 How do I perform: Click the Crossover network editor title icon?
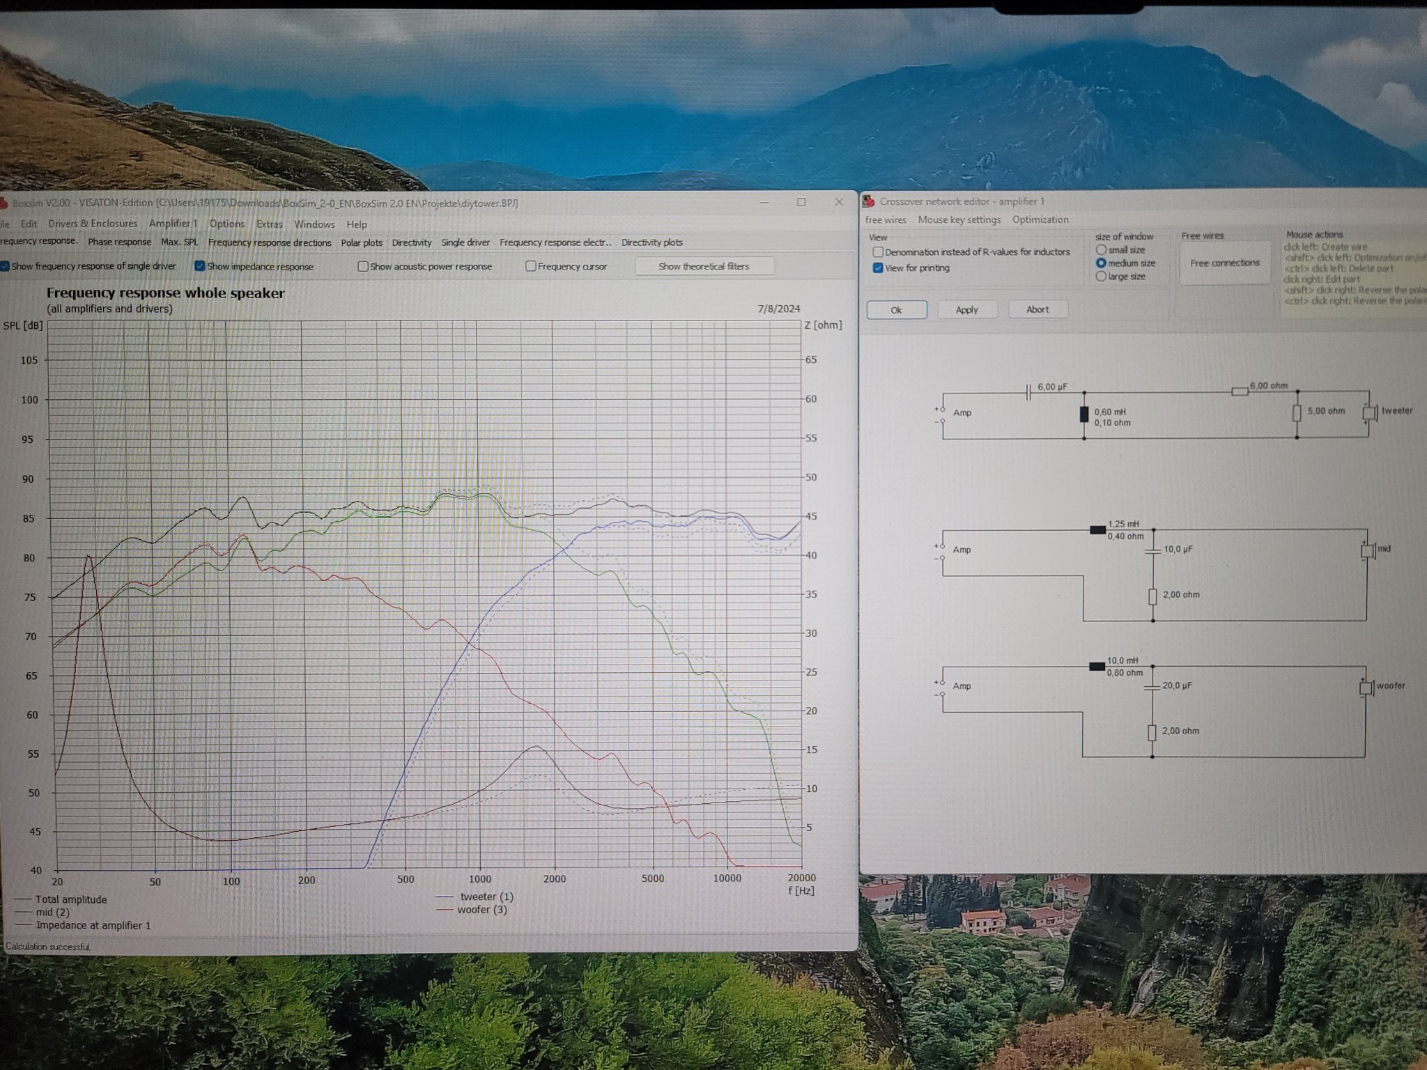tap(869, 201)
